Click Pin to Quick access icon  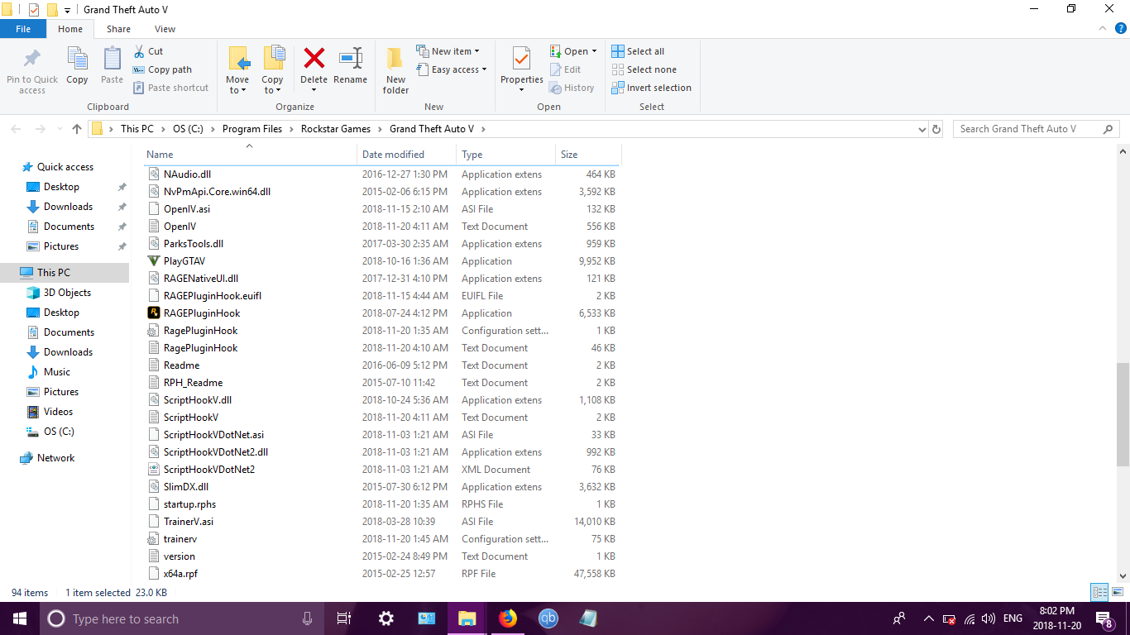[x=32, y=59]
